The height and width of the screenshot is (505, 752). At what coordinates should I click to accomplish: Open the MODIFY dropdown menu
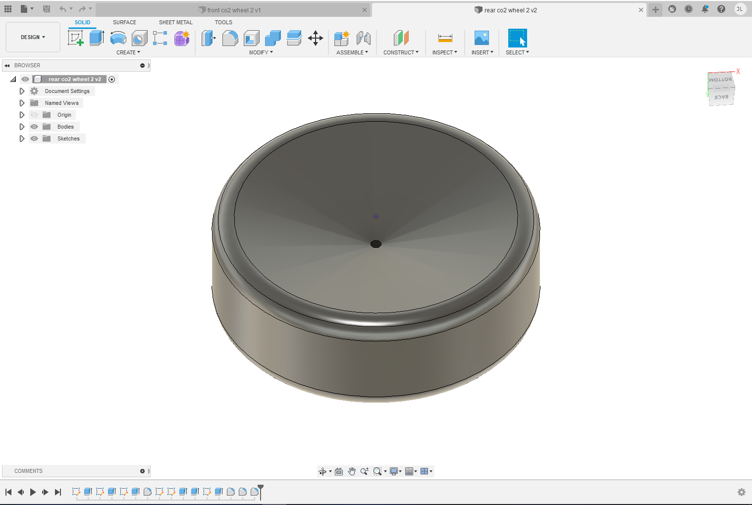pyautogui.click(x=261, y=52)
